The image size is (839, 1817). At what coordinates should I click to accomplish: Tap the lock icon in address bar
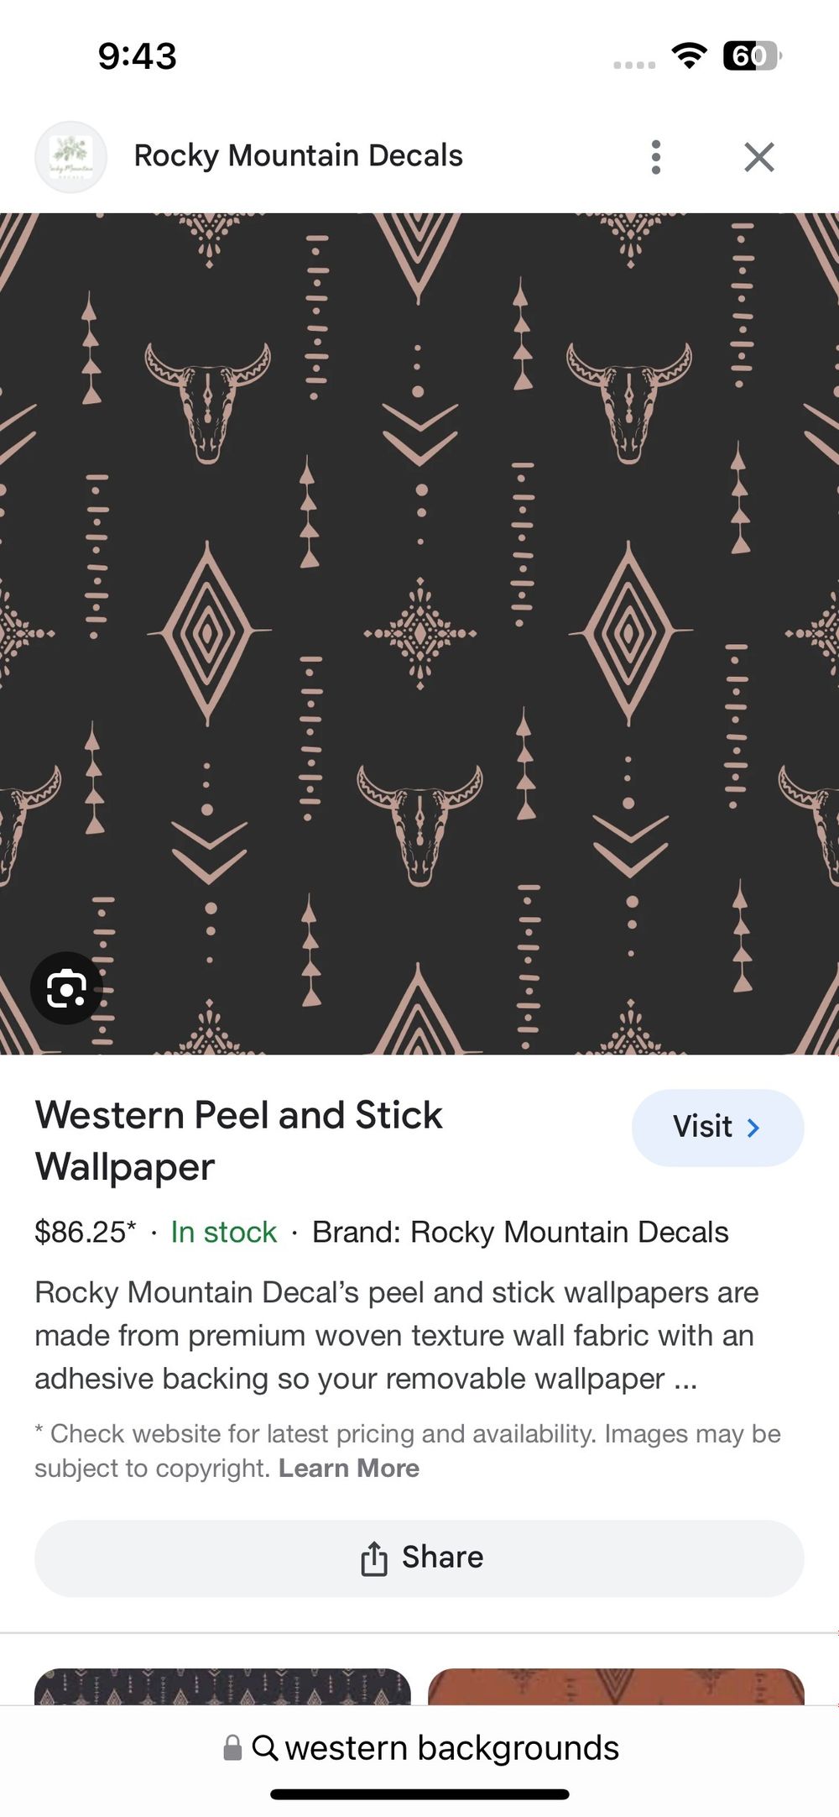(x=232, y=1747)
